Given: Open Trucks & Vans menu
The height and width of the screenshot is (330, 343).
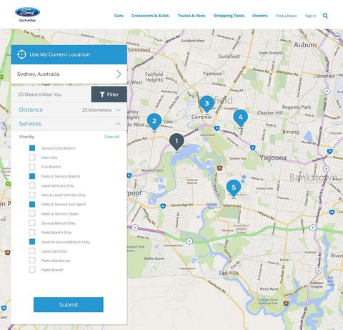Looking at the screenshot, I should point(192,16).
